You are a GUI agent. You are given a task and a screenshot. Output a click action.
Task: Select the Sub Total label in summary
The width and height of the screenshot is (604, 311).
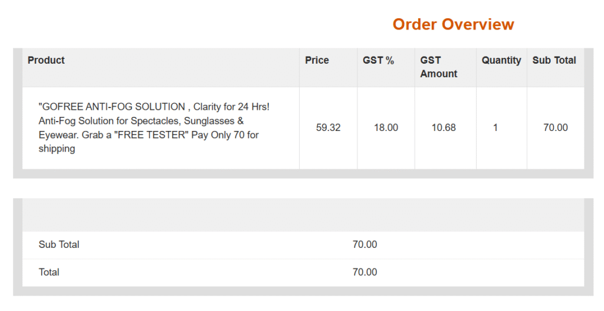point(59,244)
